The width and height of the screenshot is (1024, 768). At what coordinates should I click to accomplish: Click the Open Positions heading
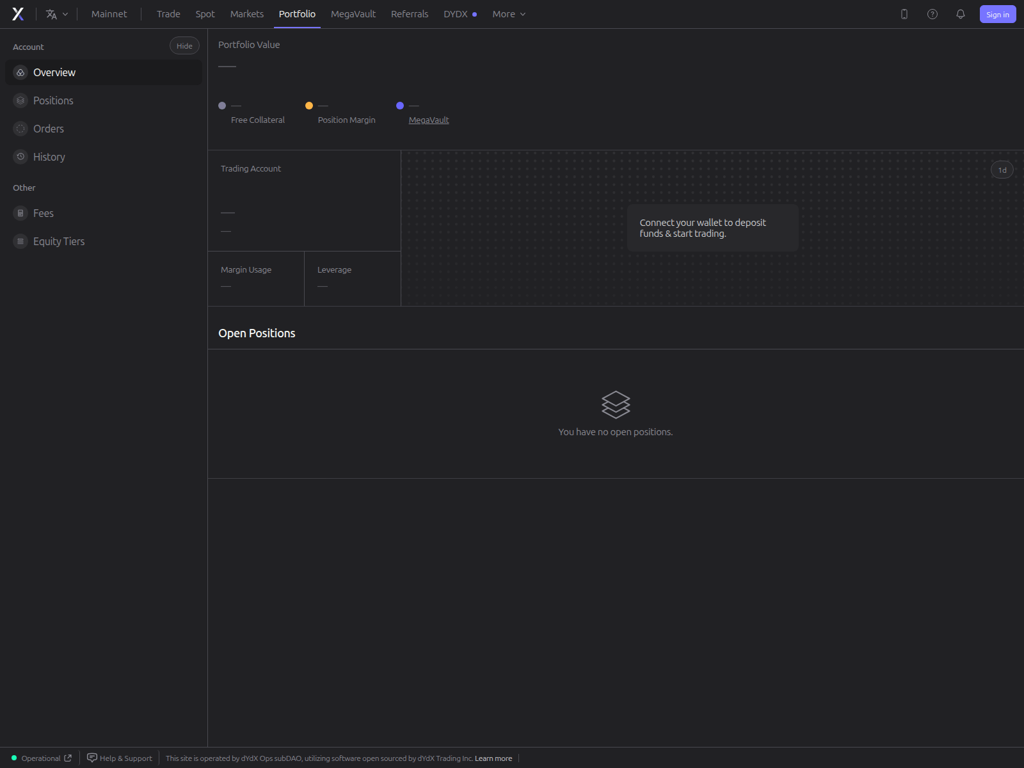click(257, 333)
